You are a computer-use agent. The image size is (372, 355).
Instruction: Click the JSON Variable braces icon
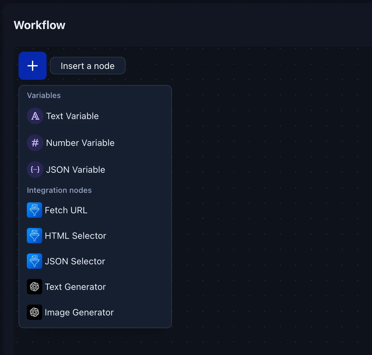[x=35, y=170]
